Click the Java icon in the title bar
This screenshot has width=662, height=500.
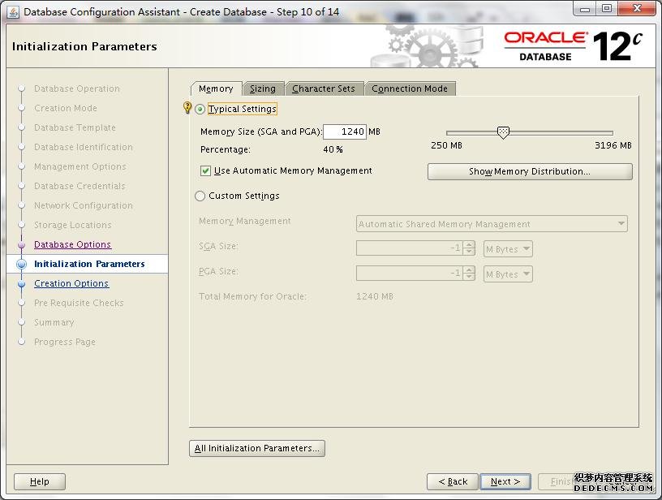(x=13, y=11)
